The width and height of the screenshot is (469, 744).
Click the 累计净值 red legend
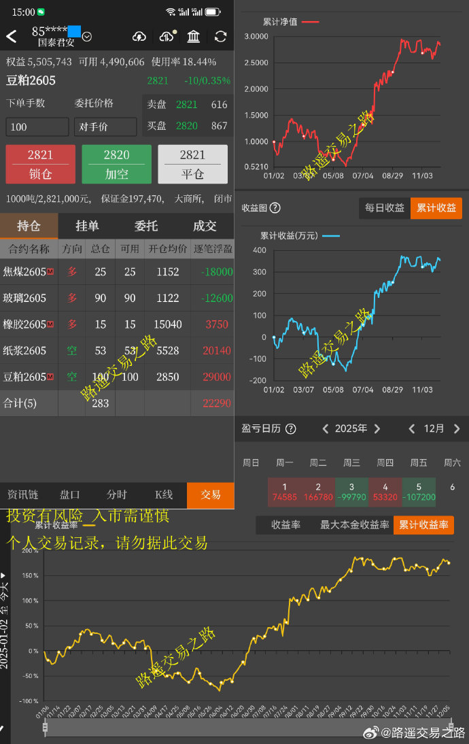pyautogui.click(x=291, y=22)
